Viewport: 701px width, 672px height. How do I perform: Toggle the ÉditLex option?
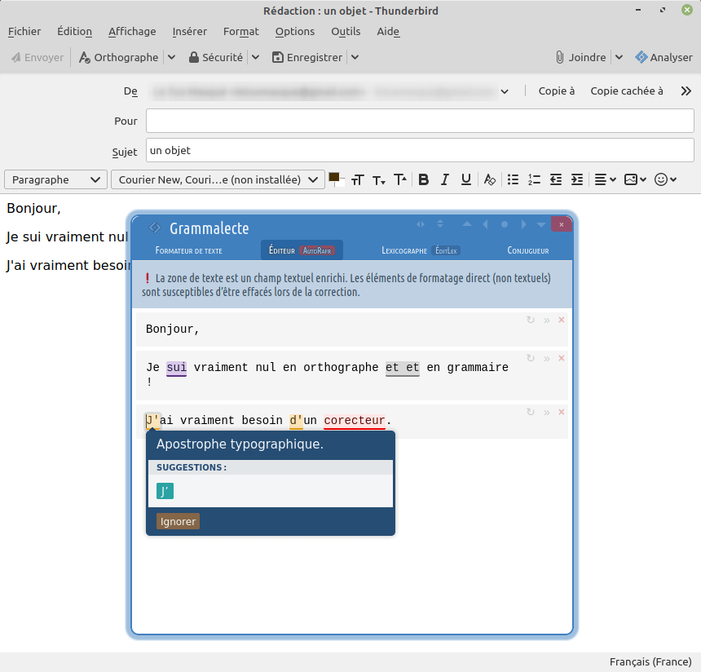click(446, 250)
